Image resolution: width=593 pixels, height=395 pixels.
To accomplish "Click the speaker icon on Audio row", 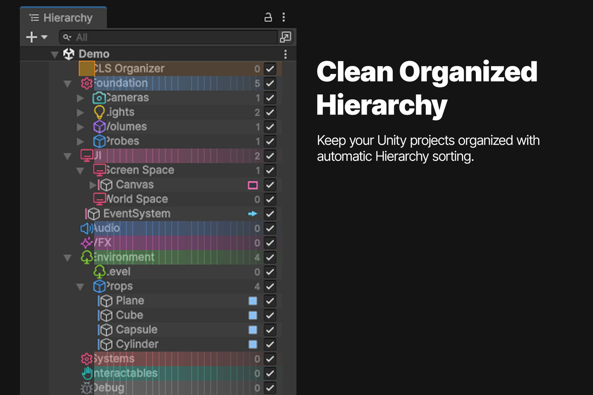I will pyautogui.click(x=86, y=228).
